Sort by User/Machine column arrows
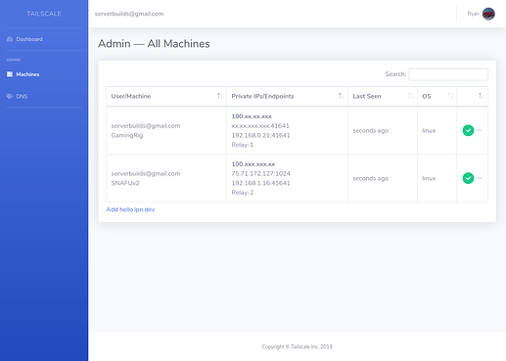This screenshot has height=361, width=506. (x=220, y=96)
